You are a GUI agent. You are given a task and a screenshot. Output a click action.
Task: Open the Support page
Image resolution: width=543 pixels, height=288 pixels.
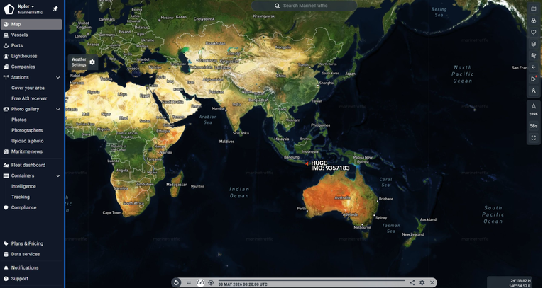coord(19,279)
